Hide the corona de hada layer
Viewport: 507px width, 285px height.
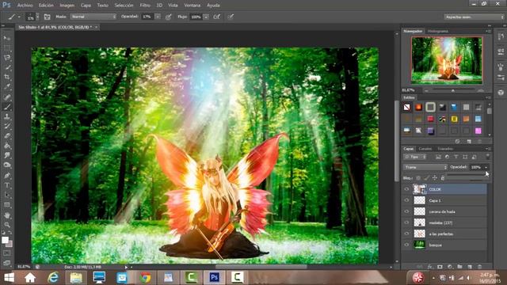[406, 211]
